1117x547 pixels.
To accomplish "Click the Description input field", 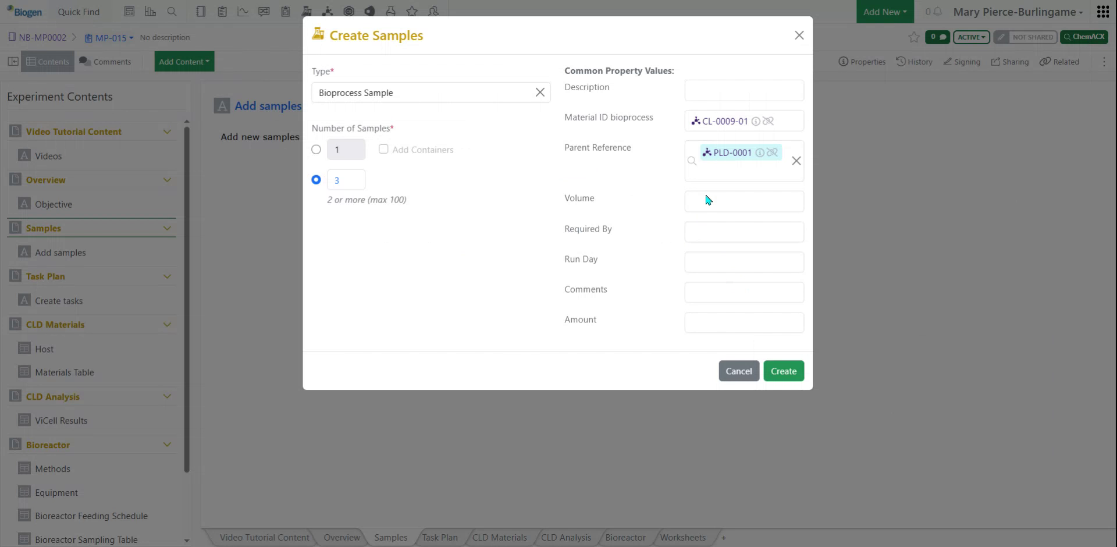I will [744, 90].
